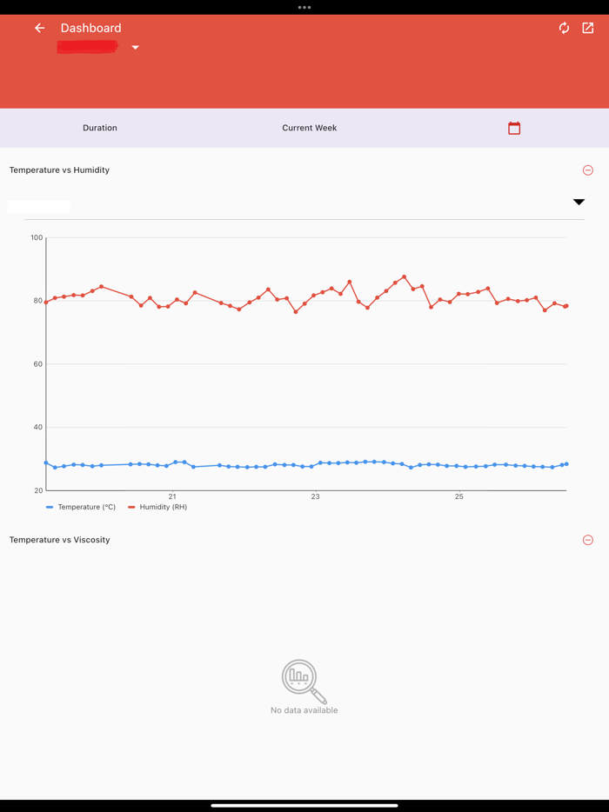Toggle Humidity (RH) legend series
Image resolution: width=609 pixels, height=812 pixels.
pos(157,507)
